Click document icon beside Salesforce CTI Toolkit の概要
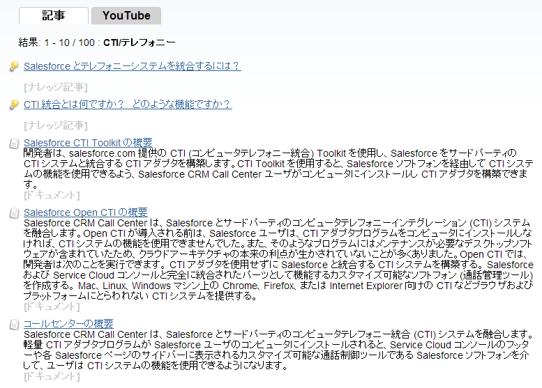 [14, 143]
